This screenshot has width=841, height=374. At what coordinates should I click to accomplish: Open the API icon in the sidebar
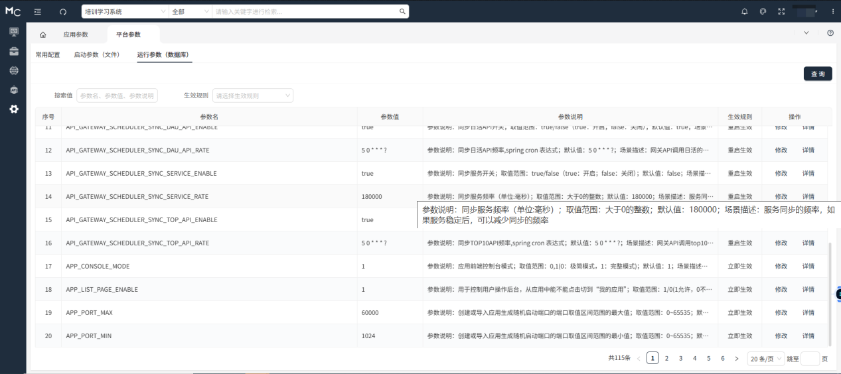14,90
